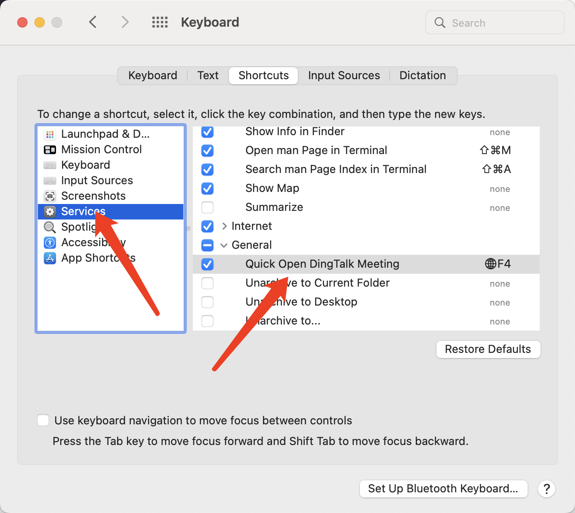Collapse the General services group
The height and width of the screenshot is (513, 575).
224,245
